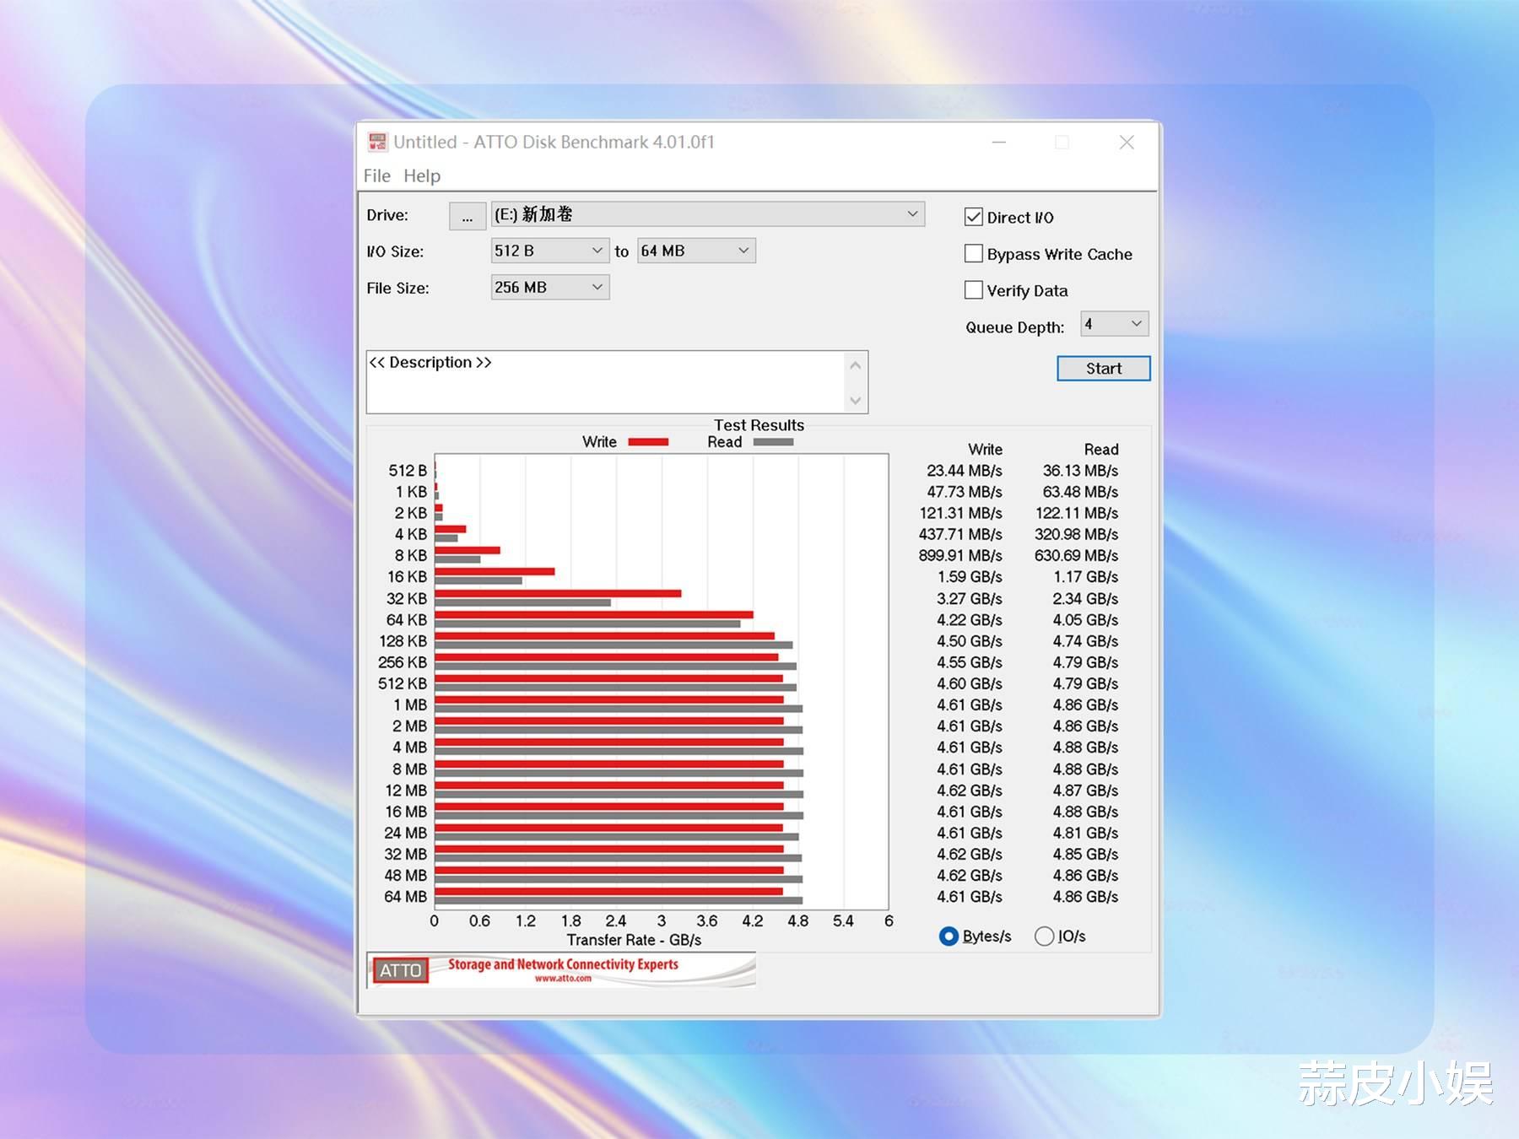Click the 64 MB write bar in chart
This screenshot has height=1139, width=1519.
coord(608,892)
